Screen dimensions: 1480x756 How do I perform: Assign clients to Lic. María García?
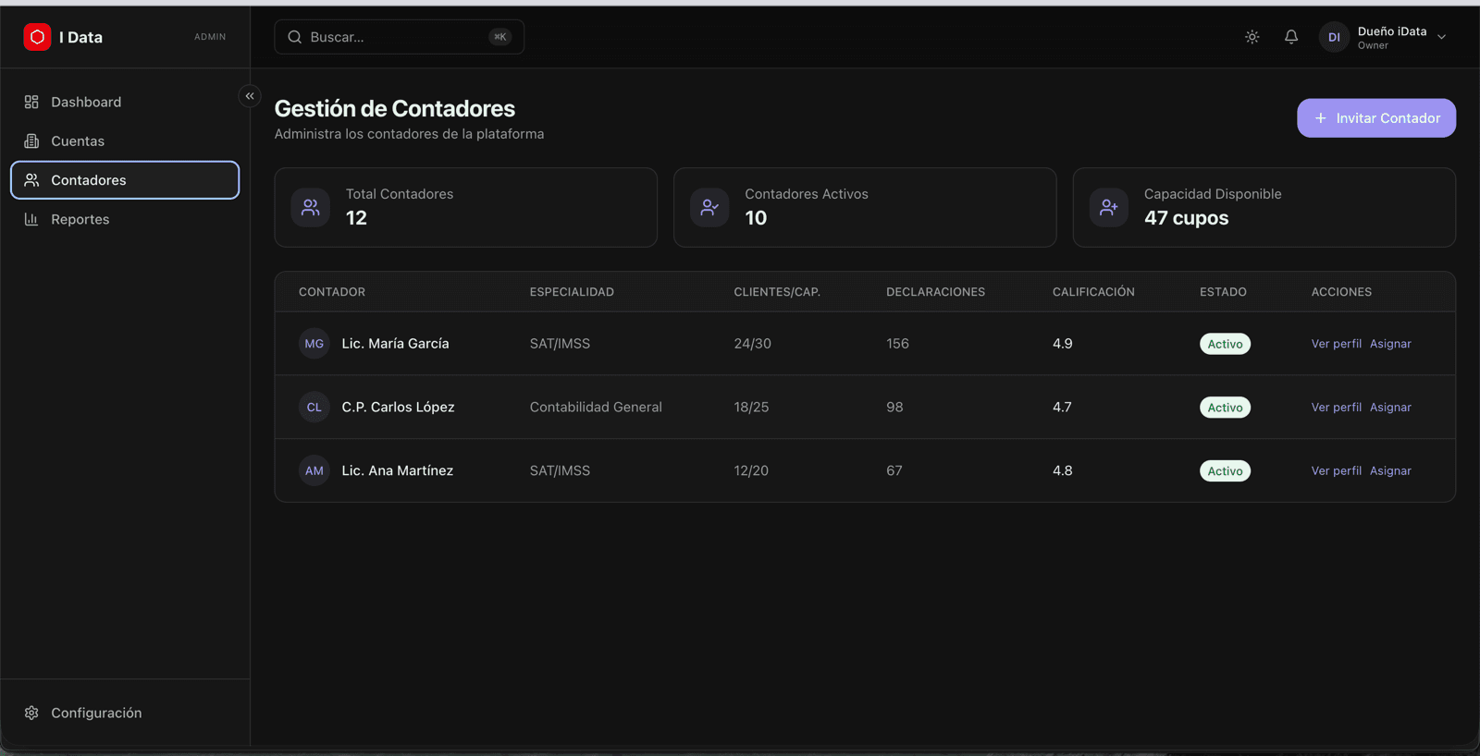[x=1390, y=344]
